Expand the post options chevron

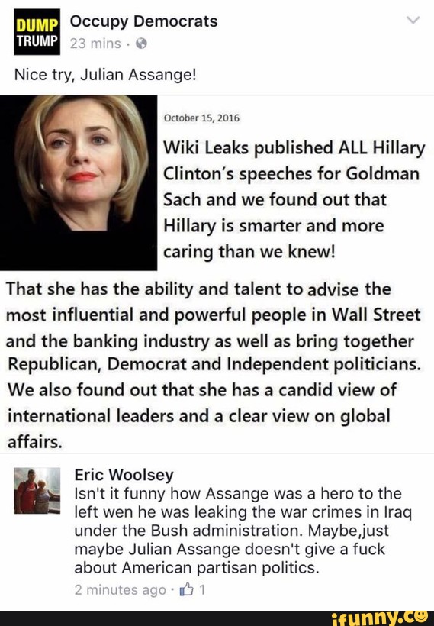point(413,20)
